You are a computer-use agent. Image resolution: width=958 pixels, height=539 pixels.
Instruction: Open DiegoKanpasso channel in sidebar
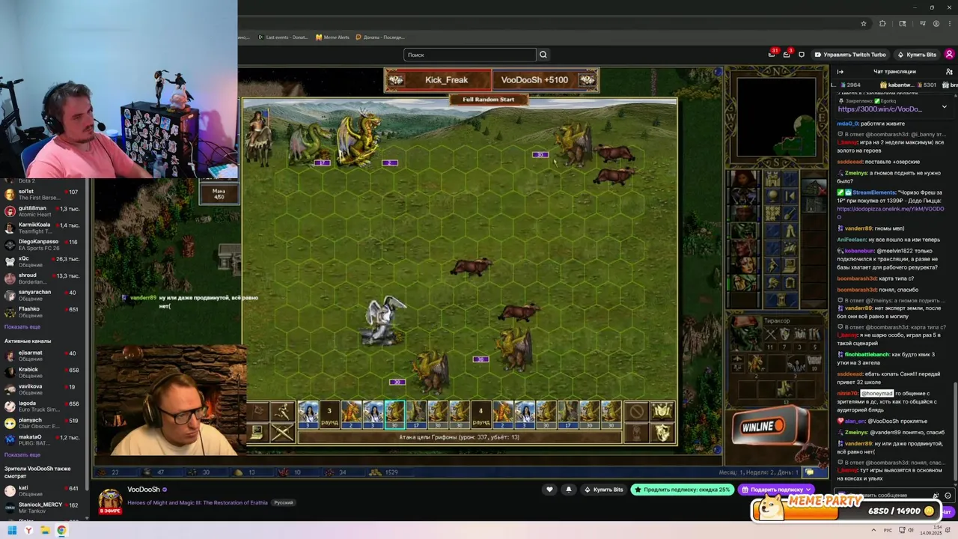click(x=44, y=245)
